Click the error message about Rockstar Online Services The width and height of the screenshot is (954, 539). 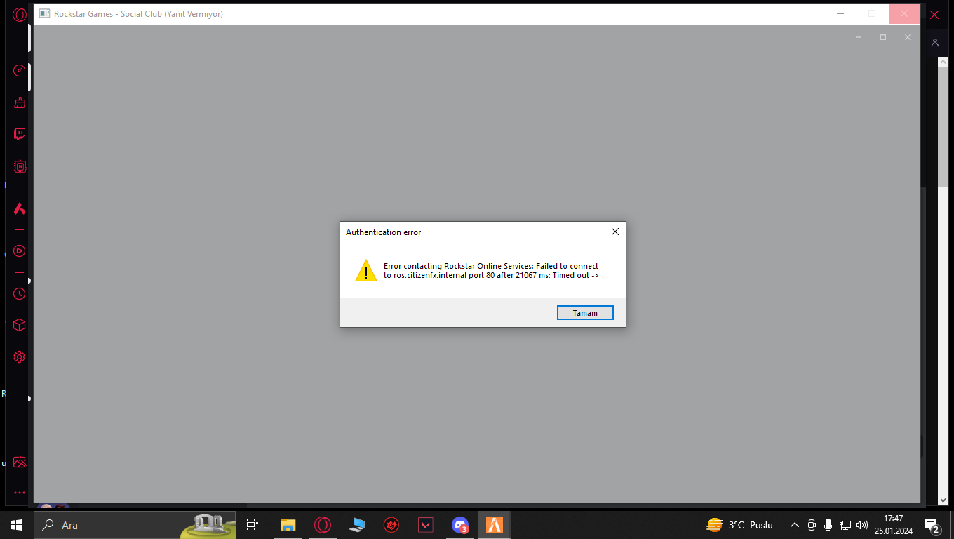pos(493,271)
